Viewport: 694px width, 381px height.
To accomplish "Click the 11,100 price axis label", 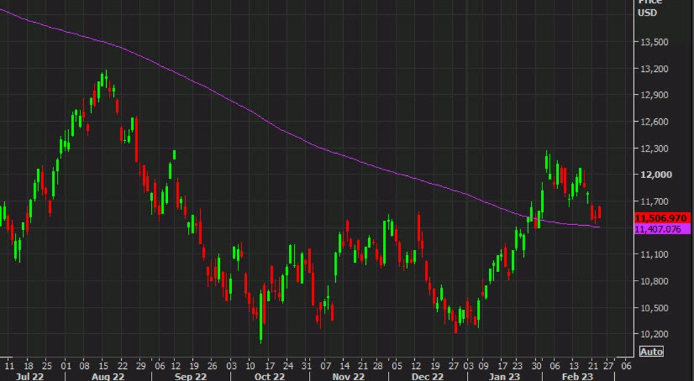I will click(x=654, y=254).
